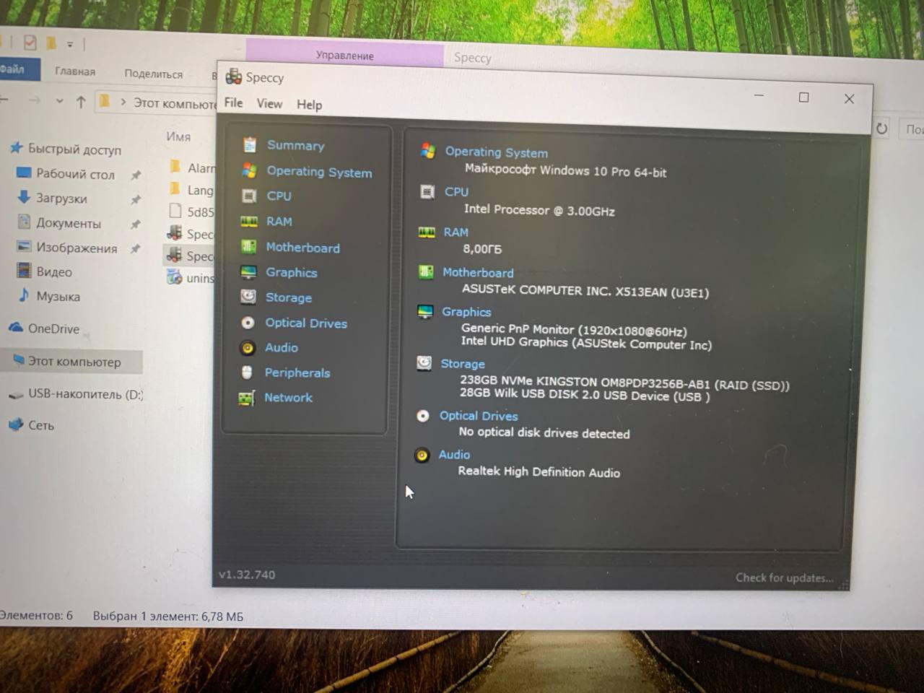Select USB-накопитель (D:) in Explorer sidebar
The height and width of the screenshot is (693, 924).
click(x=84, y=394)
